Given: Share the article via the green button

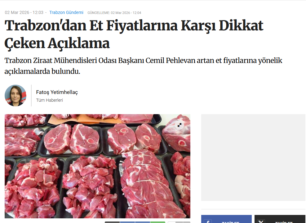Looking at the screenshot, I should 158,222.
